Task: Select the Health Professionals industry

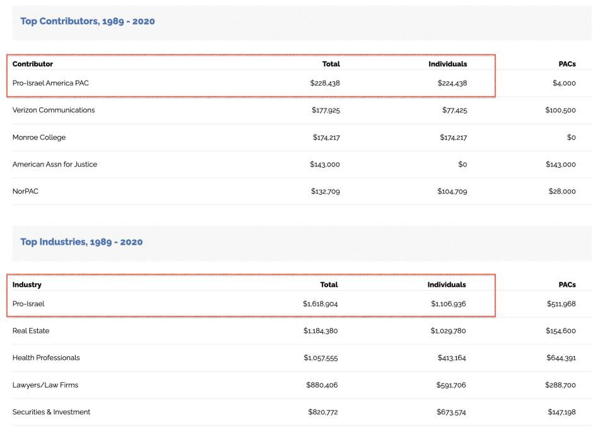Action: coord(46,358)
